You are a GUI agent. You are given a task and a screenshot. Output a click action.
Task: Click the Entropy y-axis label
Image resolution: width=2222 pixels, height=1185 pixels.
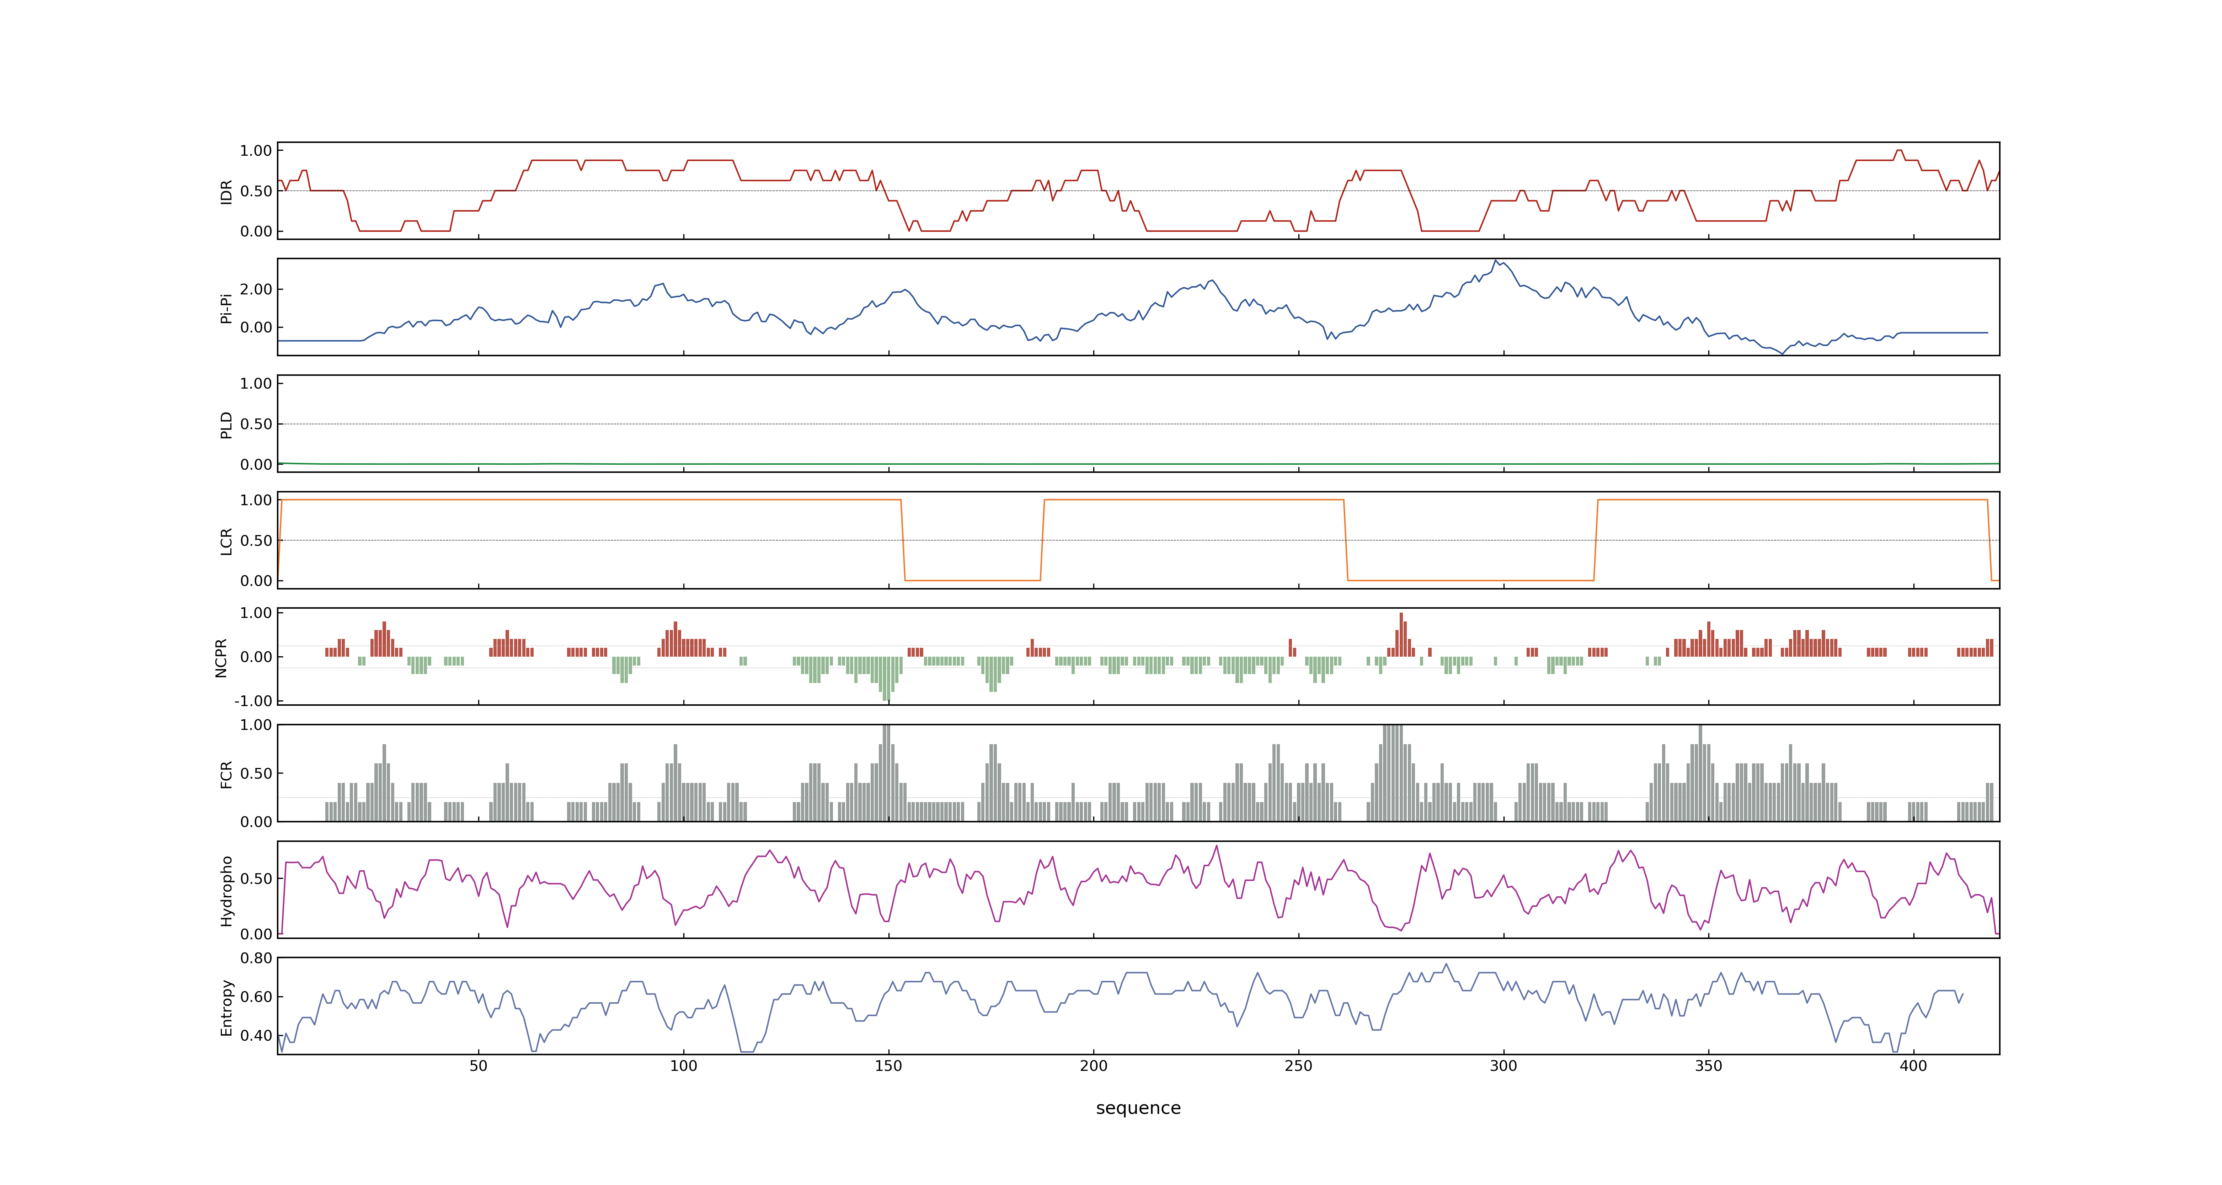tap(226, 1007)
